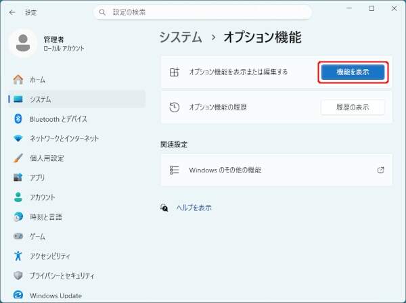This screenshot has height=303, width=406.
Task: Click the breadcrumb chevron separator
Action: [213, 37]
